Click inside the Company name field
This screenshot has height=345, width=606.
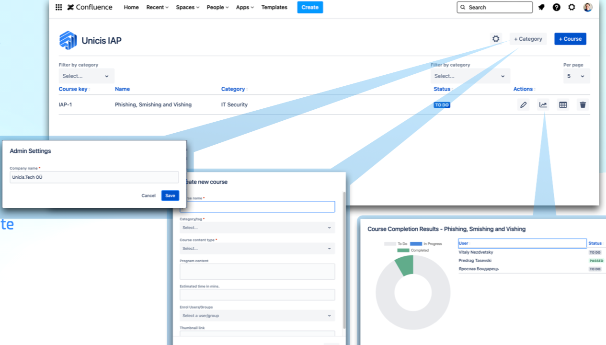click(94, 177)
